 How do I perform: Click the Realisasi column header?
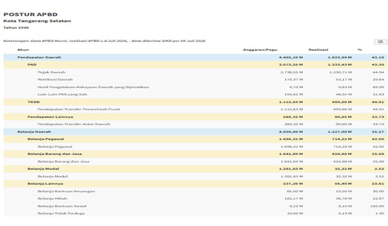pyautogui.click(x=318, y=50)
